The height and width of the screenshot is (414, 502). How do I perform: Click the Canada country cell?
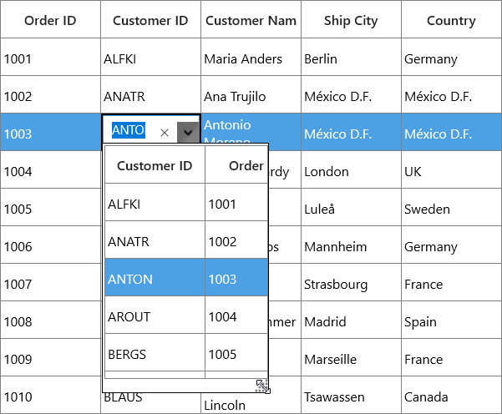tap(451, 396)
